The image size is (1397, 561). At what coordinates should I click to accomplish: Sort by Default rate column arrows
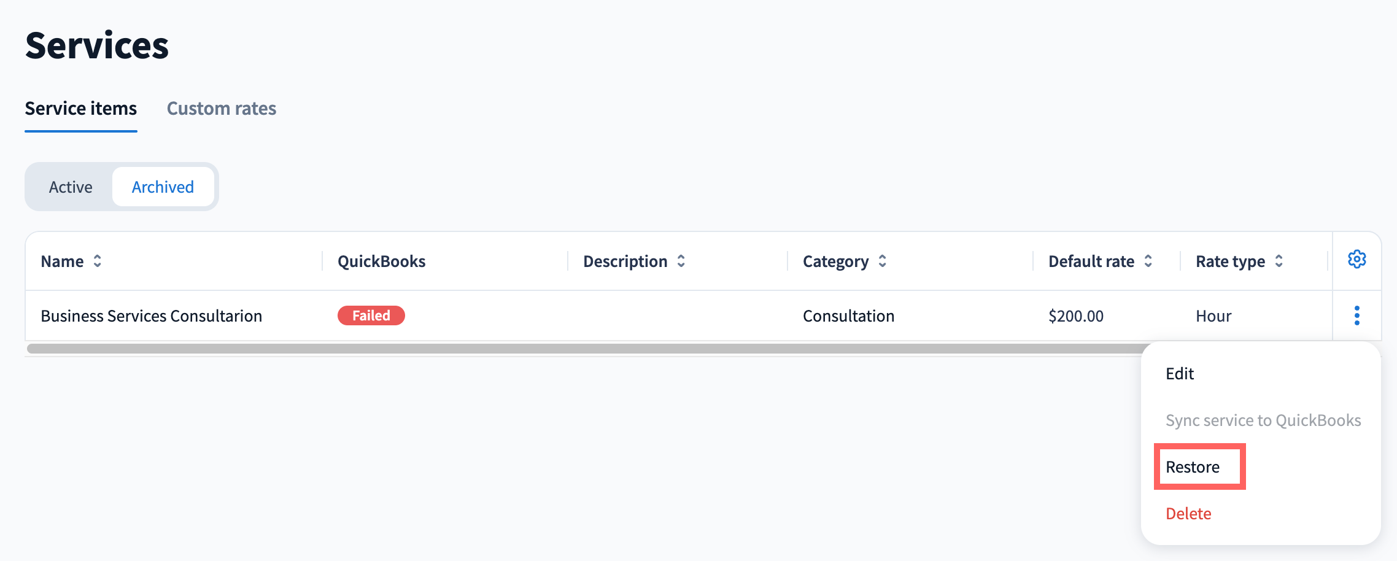[x=1148, y=261]
